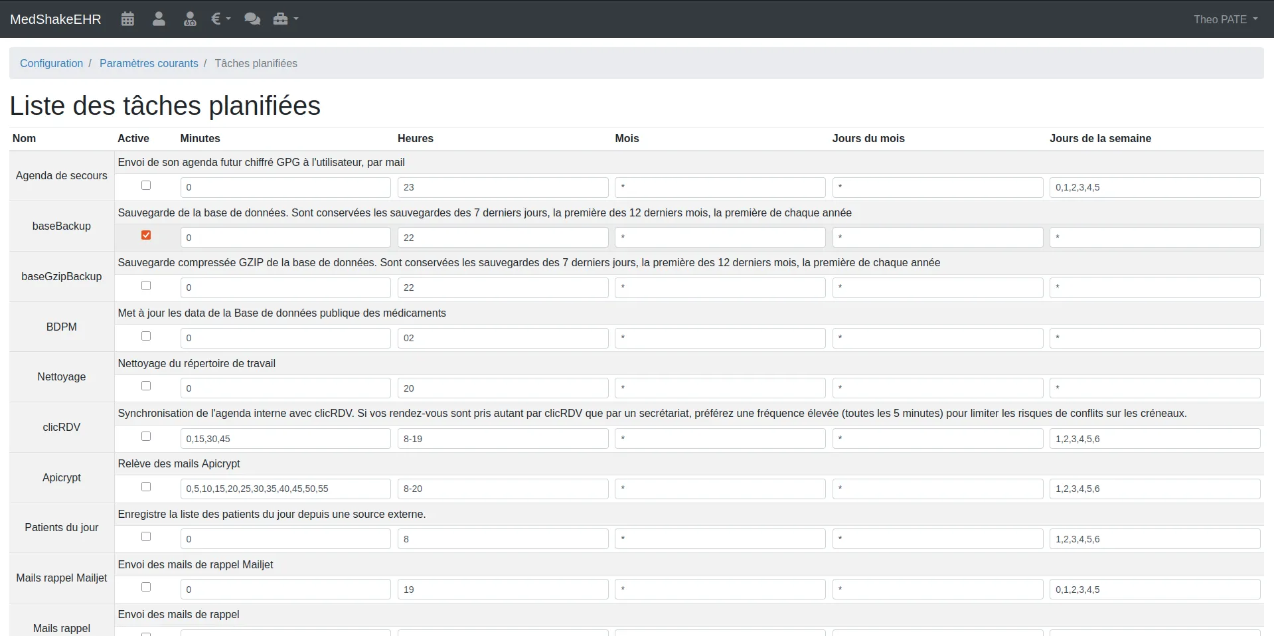Go to Configuration breadcrumb
Viewport: 1274px width, 636px height.
(x=51, y=63)
